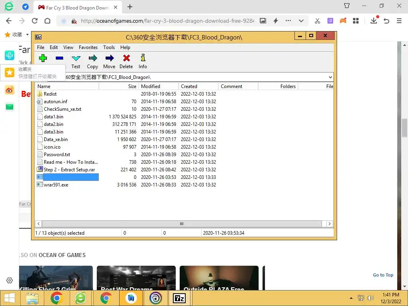
Task: Click the 7z logo in 7-Zip title bar
Action: (x=38, y=37)
